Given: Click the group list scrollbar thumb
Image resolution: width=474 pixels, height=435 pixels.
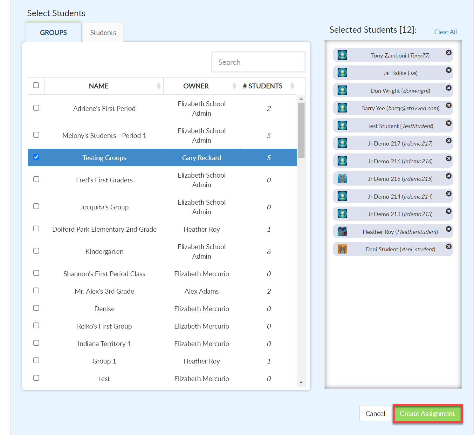Looking at the screenshot, I should (301, 130).
